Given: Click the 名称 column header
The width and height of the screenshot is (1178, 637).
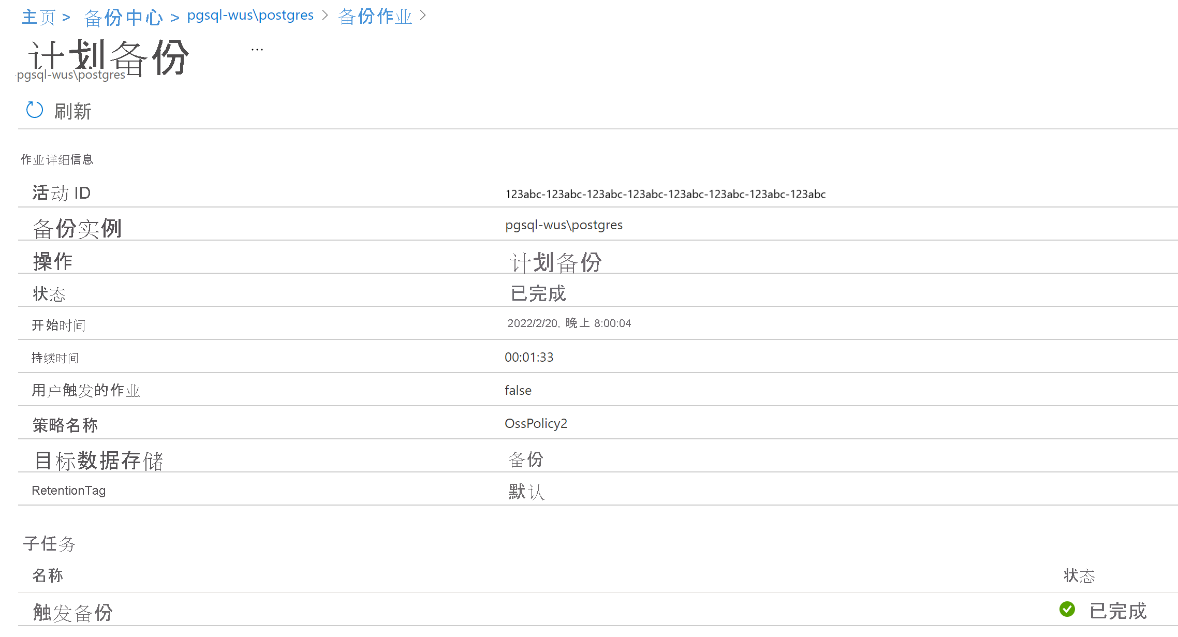Looking at the screenshot, I should click(x=48, y=575).
